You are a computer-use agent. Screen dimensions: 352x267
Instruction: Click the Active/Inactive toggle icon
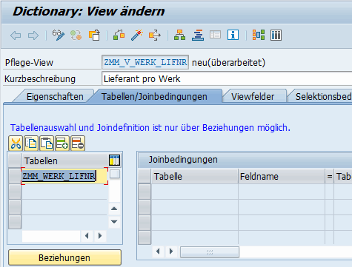click(x=76, y=35)
